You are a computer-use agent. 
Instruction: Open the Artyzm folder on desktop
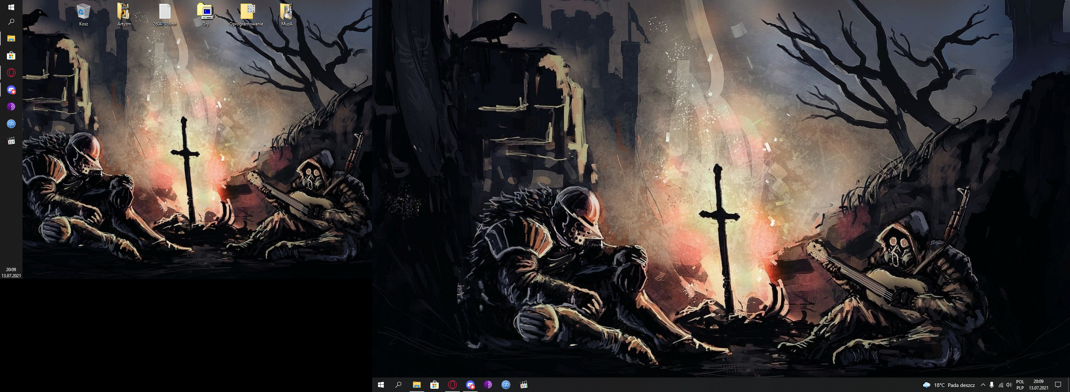[x=124, y=15]
